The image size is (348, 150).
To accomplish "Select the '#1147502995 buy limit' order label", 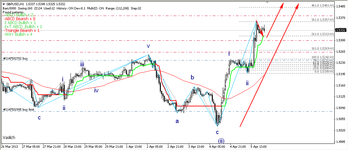I will pos(19,109).
